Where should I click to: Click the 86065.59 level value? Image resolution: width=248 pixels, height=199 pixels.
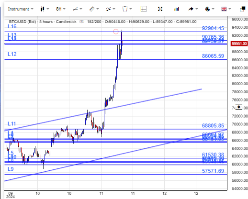[213, 56]
